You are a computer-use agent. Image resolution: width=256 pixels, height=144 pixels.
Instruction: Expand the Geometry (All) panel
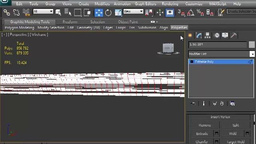(88, 28)
